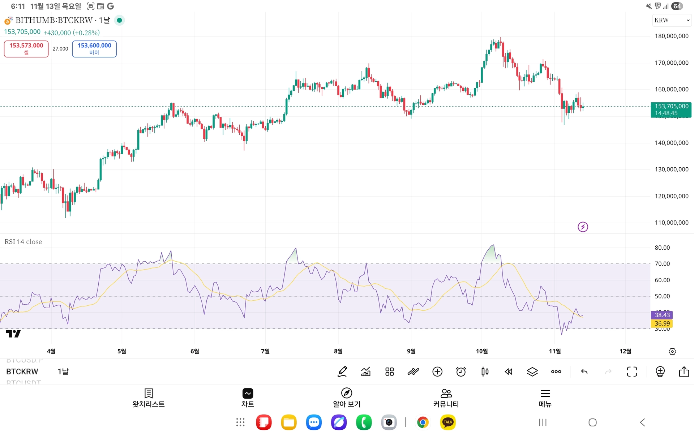Image resolution: width=694 pixels, height=434 pixels.
Task: Open the candlestick chart type icon
Action: pyautogui.click(x=485, y=371)
